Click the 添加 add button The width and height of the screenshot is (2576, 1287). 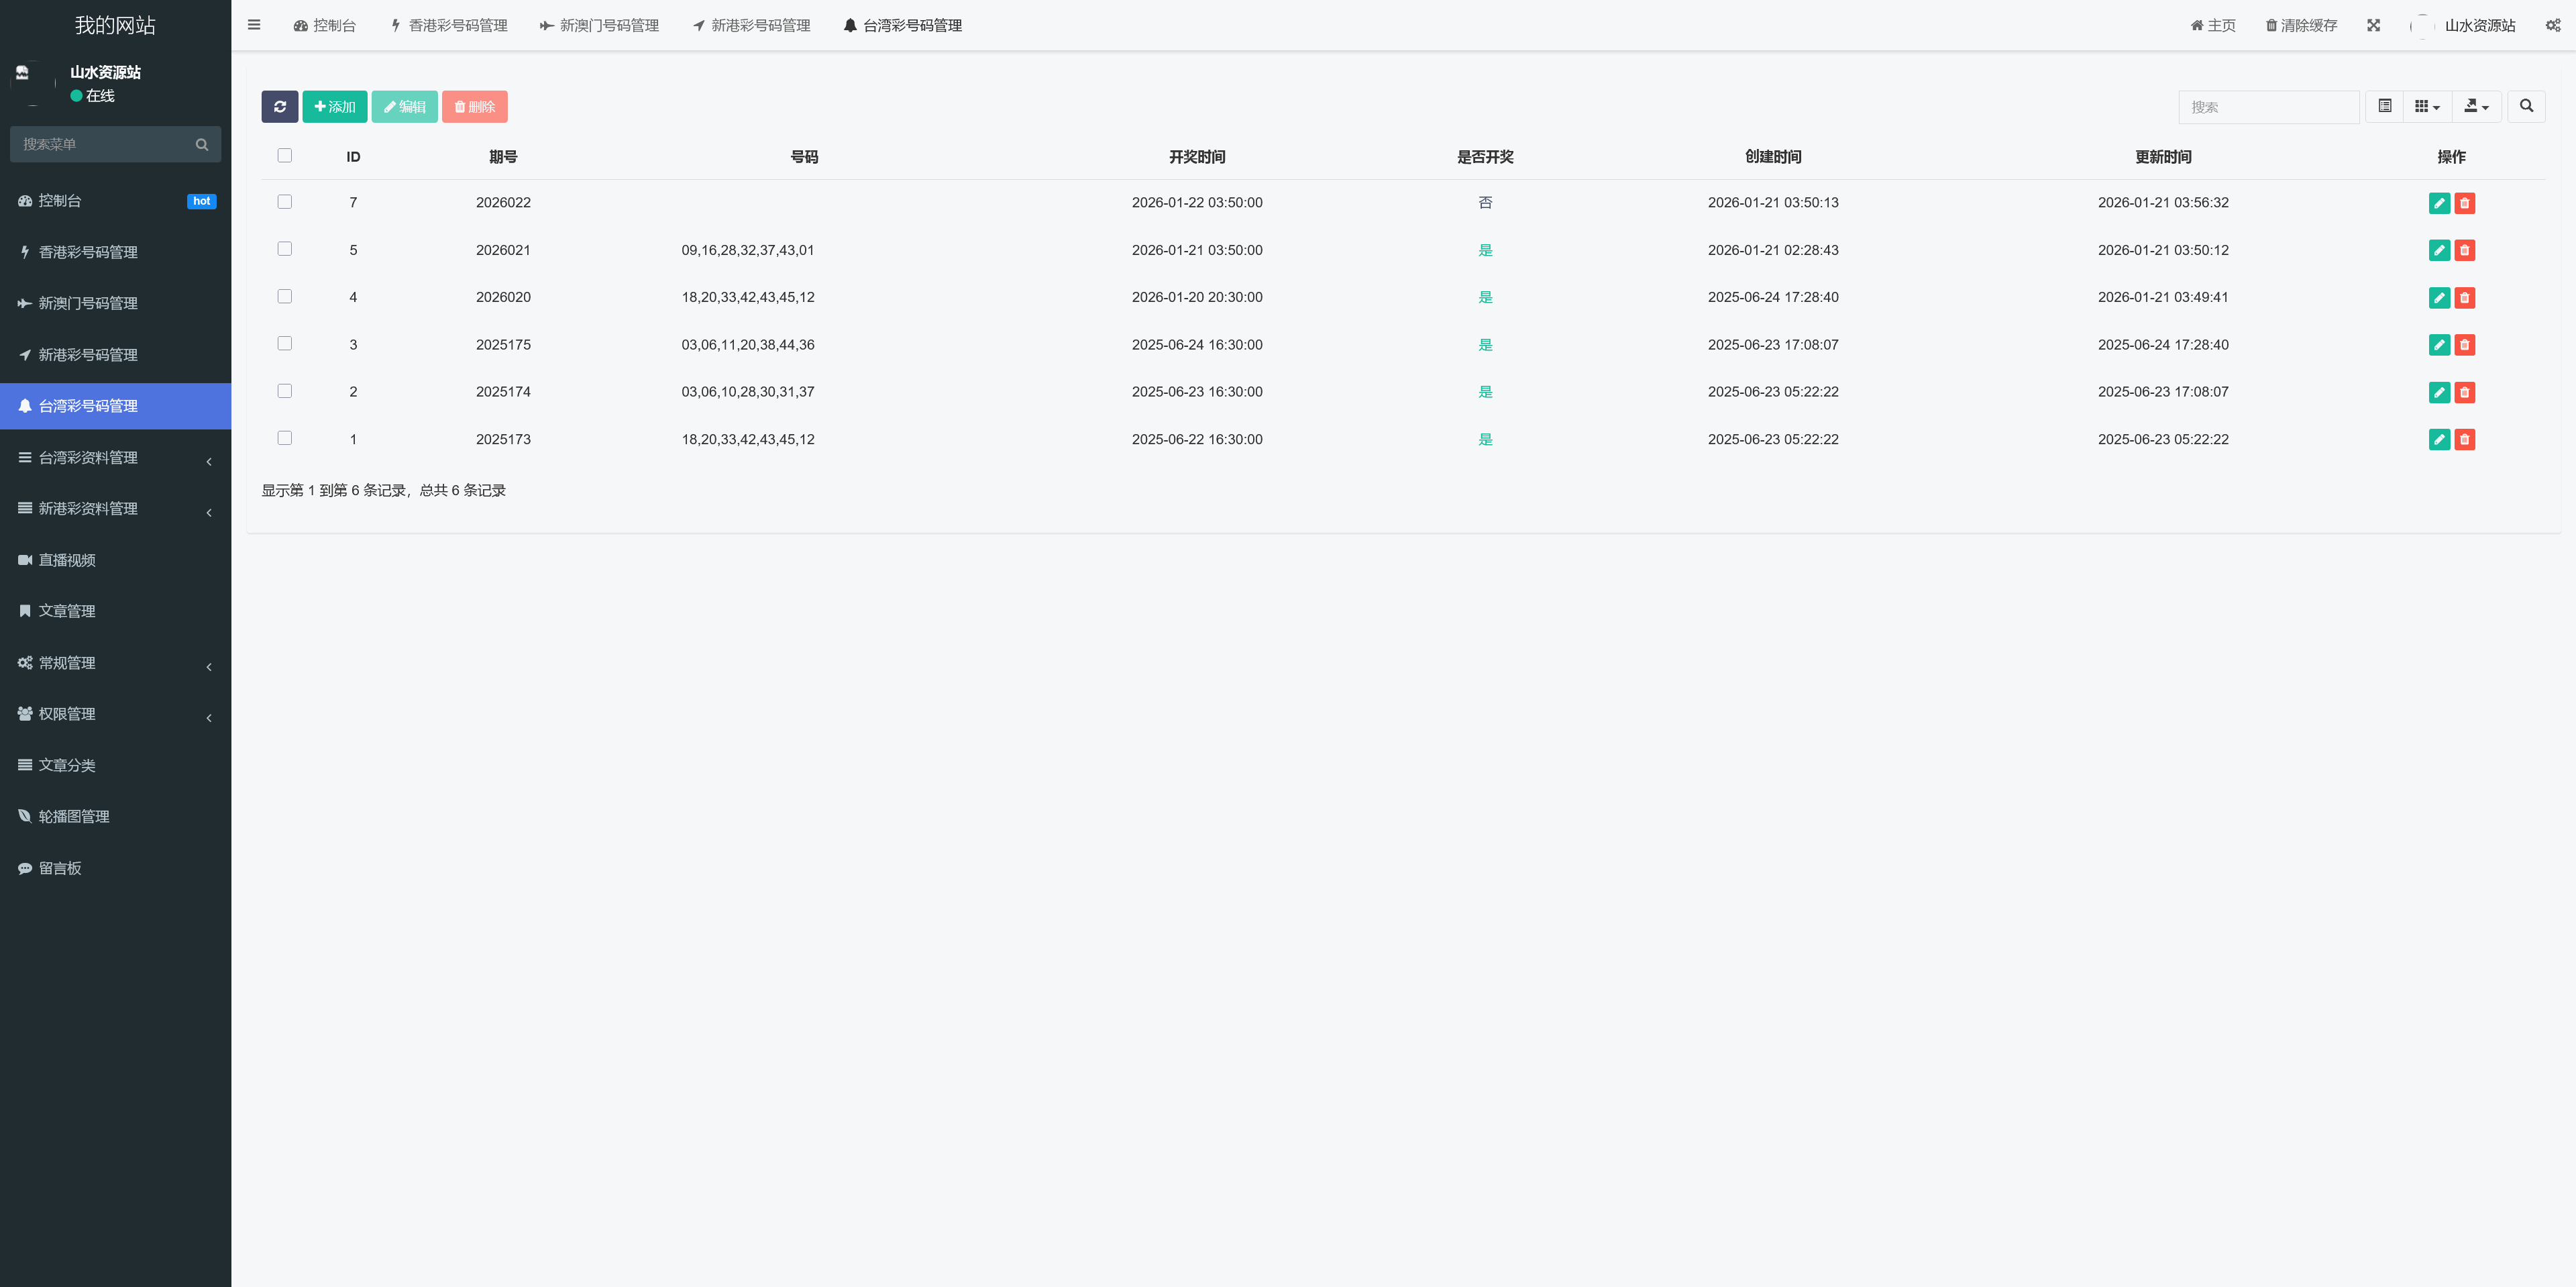pyautogui.click(x=334, y=107)
